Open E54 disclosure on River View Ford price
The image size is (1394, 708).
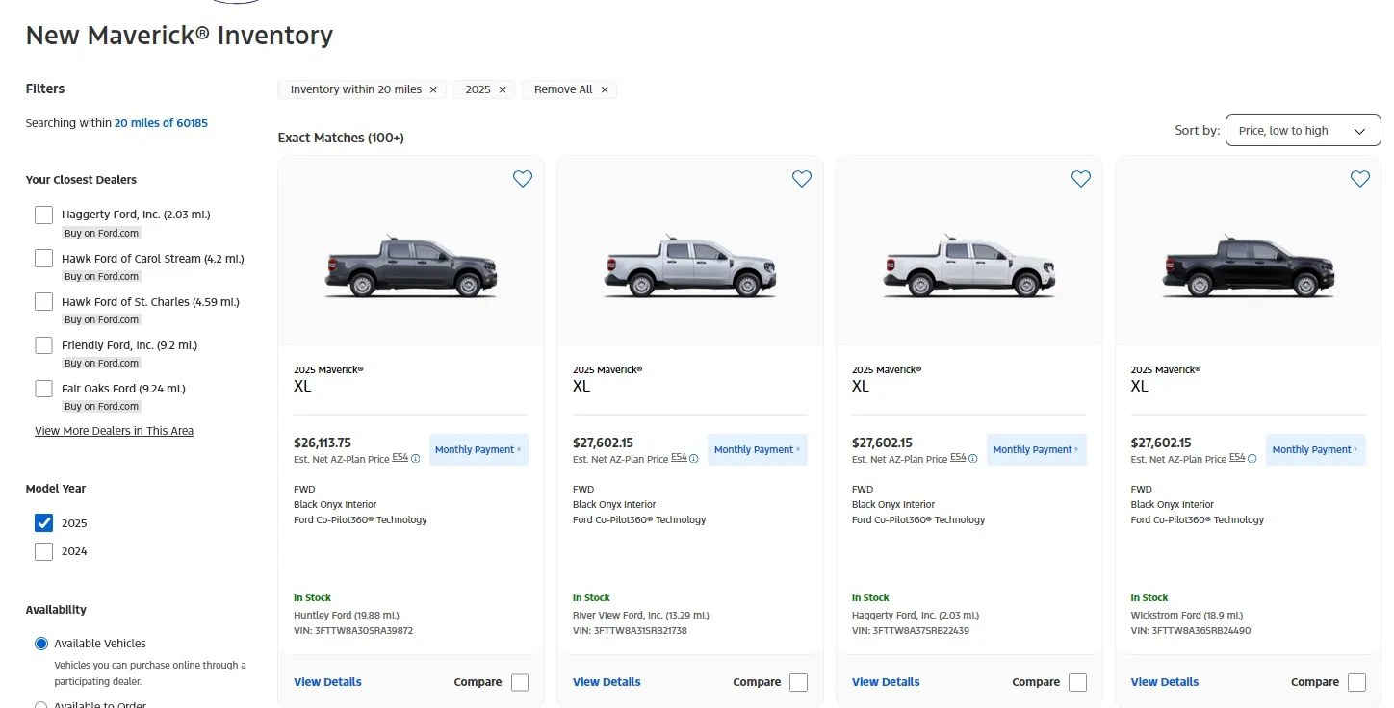pyautogui.click(x=680, y=458)
